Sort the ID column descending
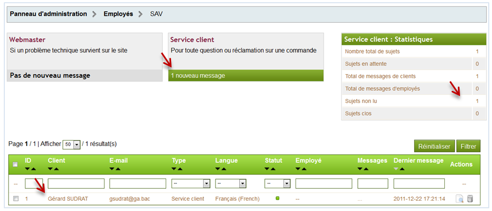The image size is (492, 211). pyautogui.click(x=28, y=169)
